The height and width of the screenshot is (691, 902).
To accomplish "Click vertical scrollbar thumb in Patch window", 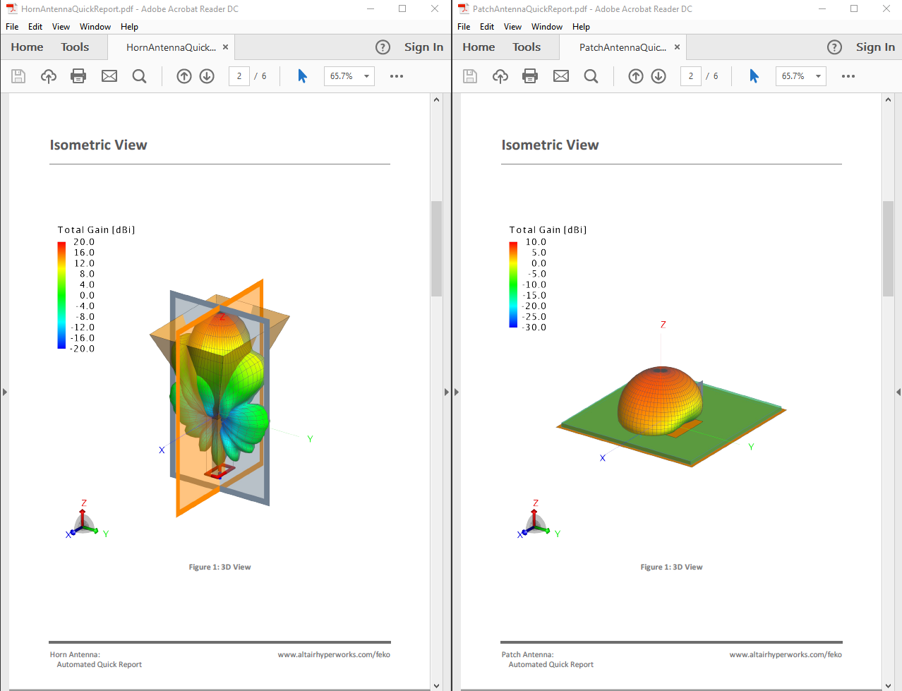I will (888, 248).
